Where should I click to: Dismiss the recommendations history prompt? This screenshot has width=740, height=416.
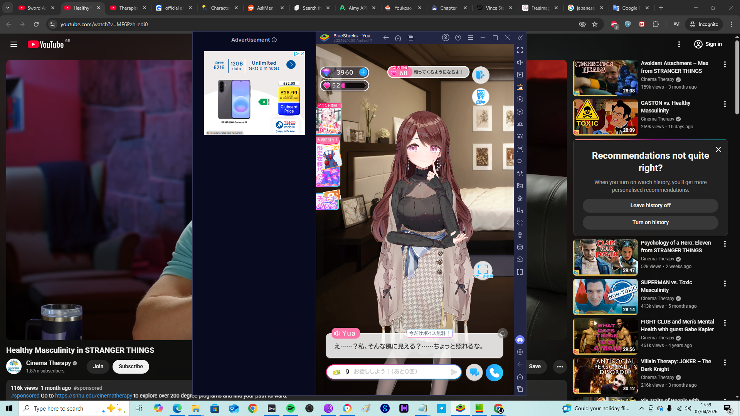point(718,149)
